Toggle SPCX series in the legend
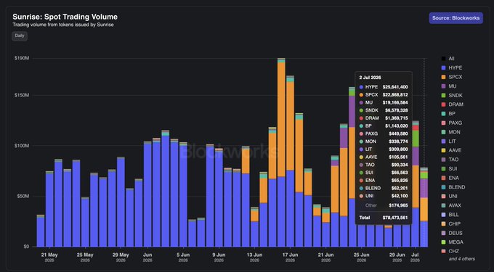This screenshot has width=494, height=272. 452,77
